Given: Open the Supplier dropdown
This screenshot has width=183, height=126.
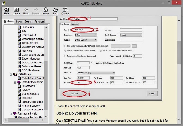Looking at the screenshot, I should click(x=86, y=40).
